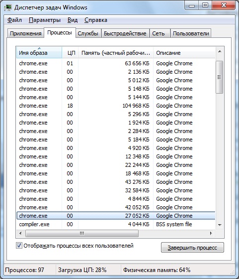Viewport: 239px width, 279px height.
Task: Select chrome.exe process using 5 148 КБ
Action: click(116, 89)
